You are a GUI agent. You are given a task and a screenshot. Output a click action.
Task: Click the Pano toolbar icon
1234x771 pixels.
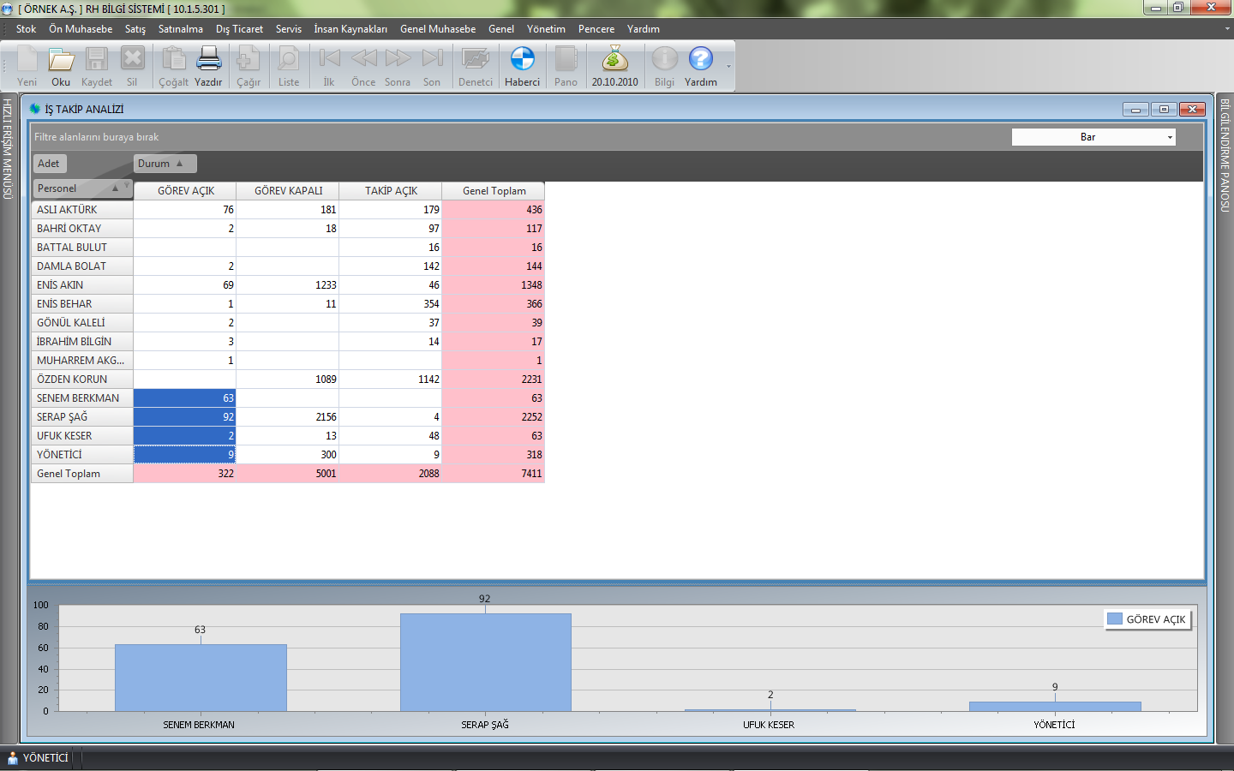(x=566, y=60)
